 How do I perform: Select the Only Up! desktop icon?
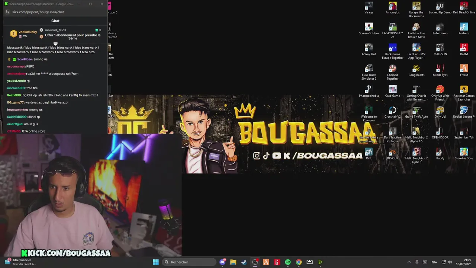[440, 112]
